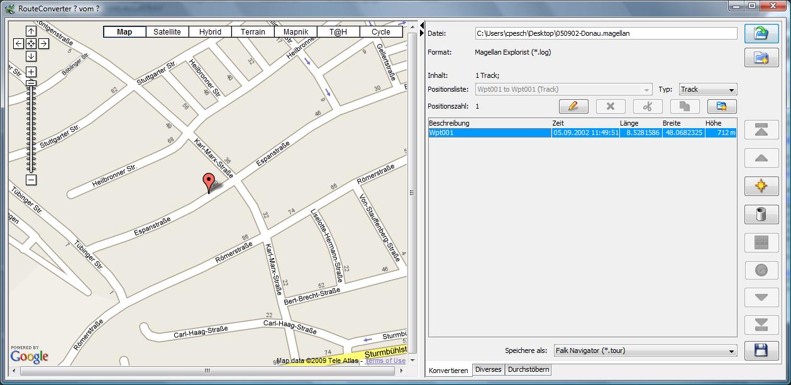Click the delete position cylinder icon
This screenshot has width=791, height=385.
coord(761,214)
